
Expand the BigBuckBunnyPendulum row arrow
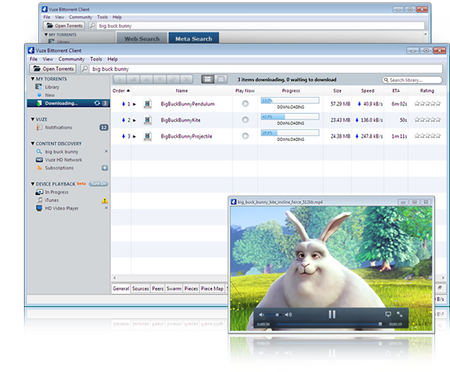pos(134,103)
